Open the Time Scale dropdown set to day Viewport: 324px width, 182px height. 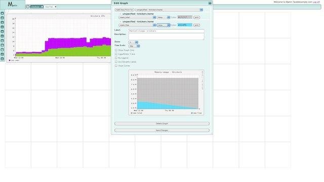(134, 46)
